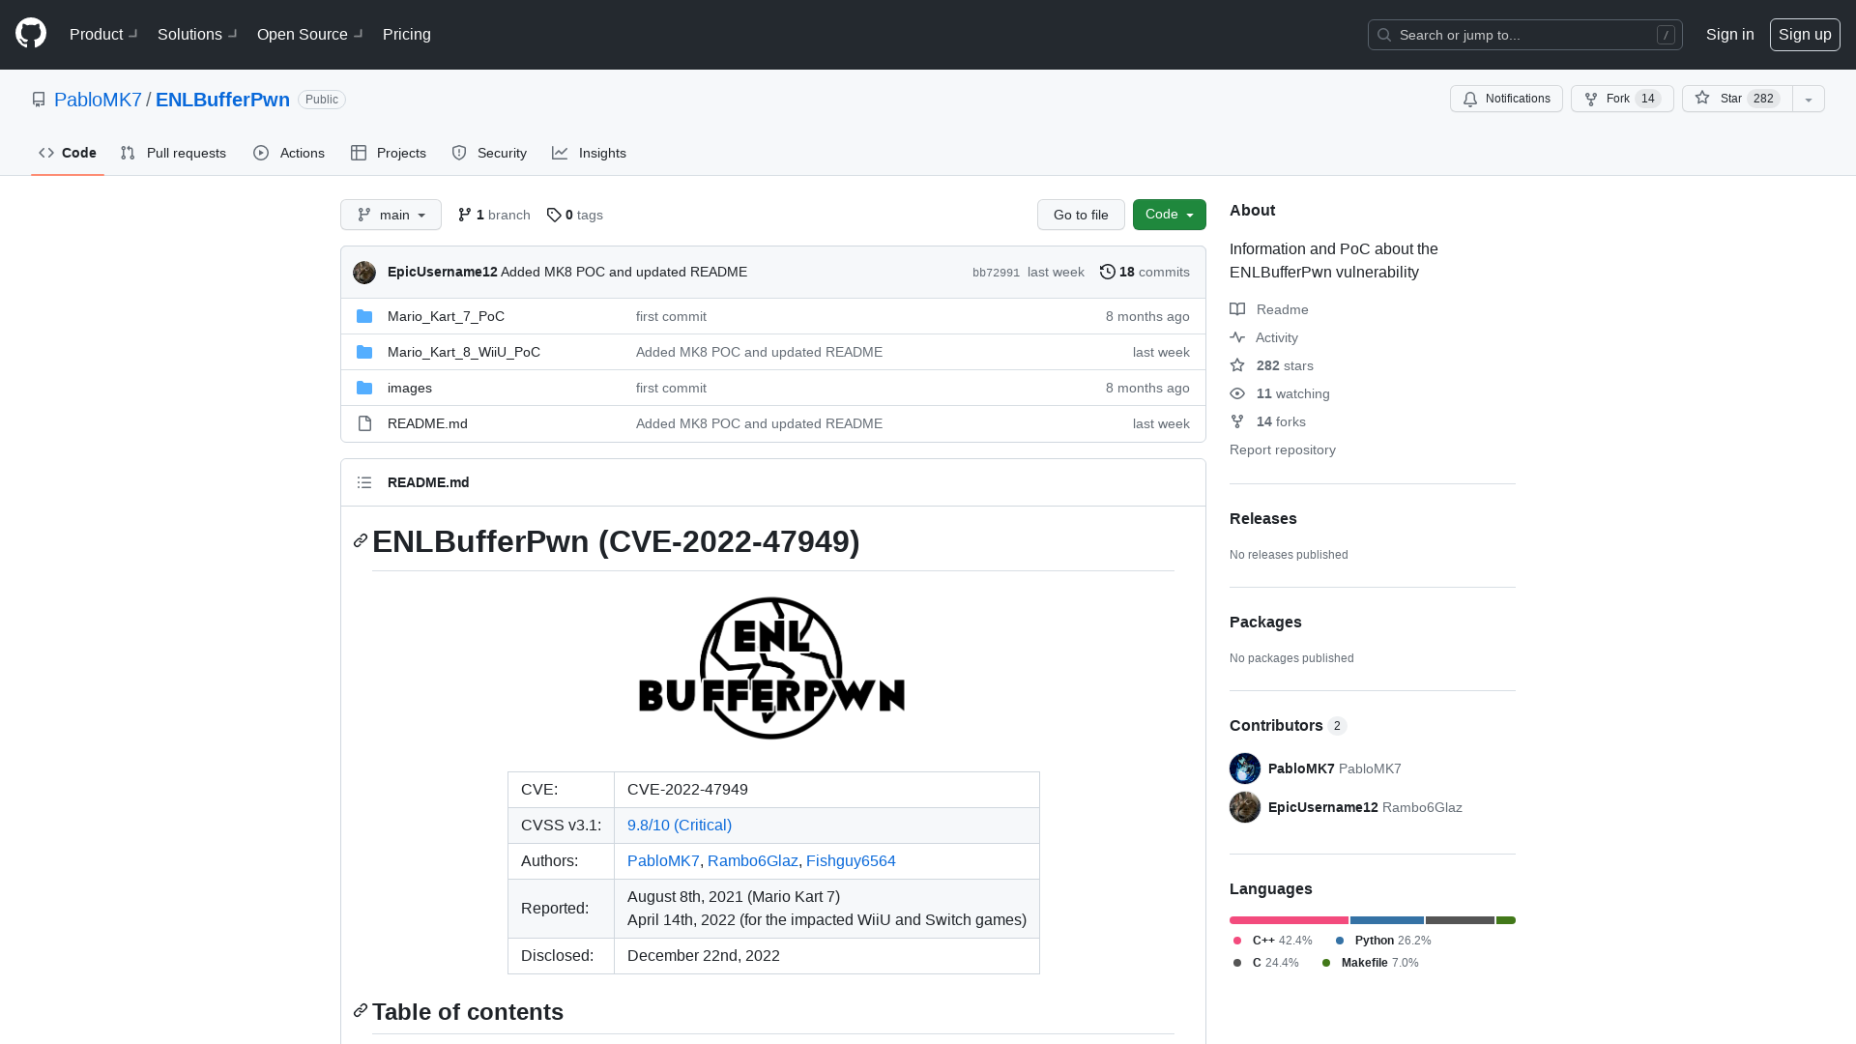Image resolution: width=1856 pixels, height=1044 pixels.
Task: Open PabloMK7 owner link in header
Action: 98,100
